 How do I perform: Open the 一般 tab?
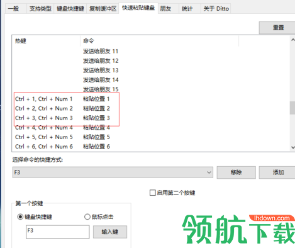tap(15, 9)
